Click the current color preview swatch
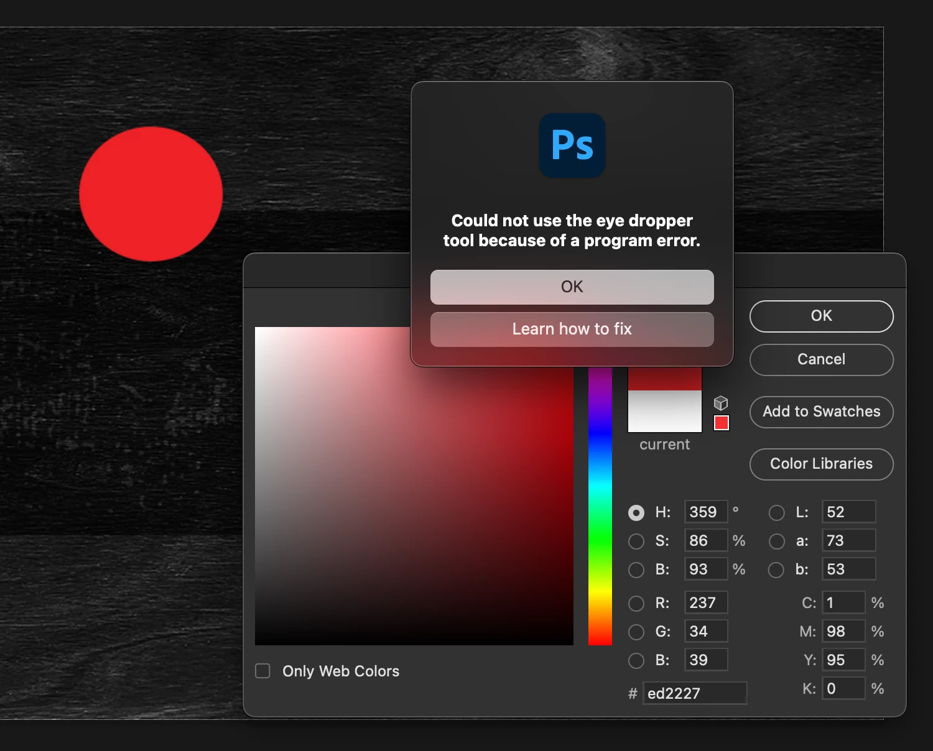This screenshot has height=751, width=933. [665, 412]
